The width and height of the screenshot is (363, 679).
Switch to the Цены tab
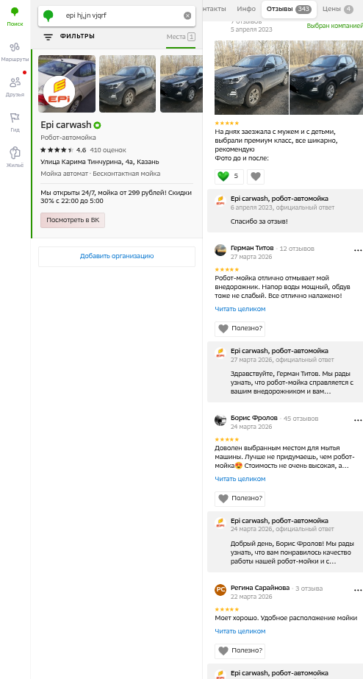point(337,9)
